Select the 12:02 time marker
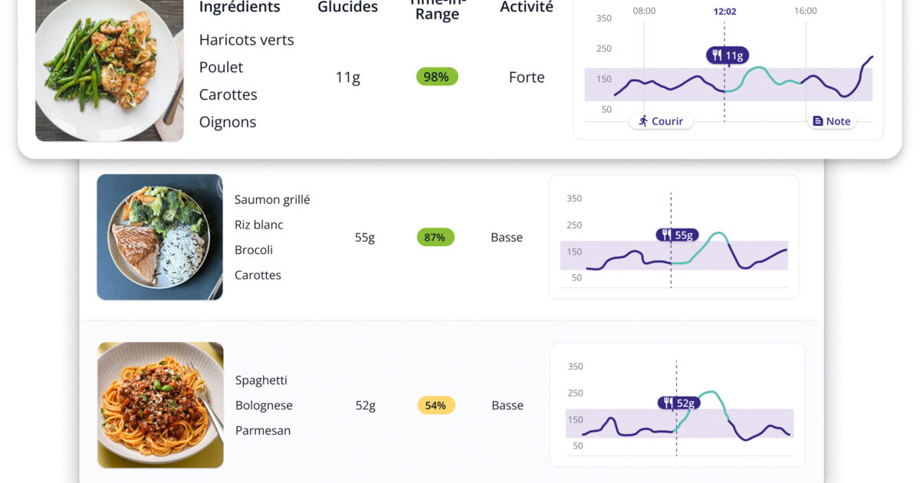This screenshot has width=920, height=483. click(x=724, y=11)
